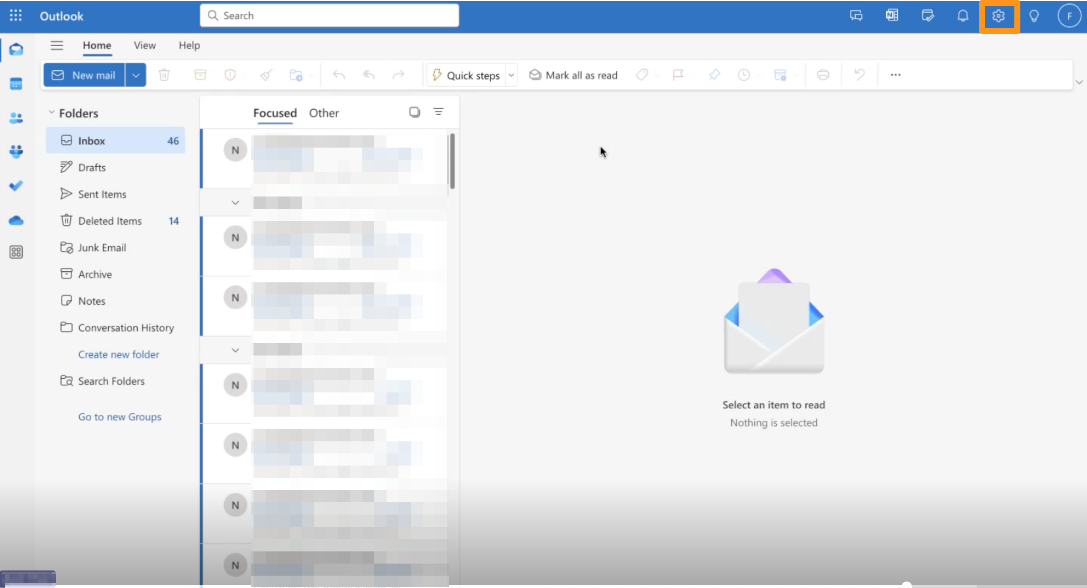The width and height of the screenshot is (1087, 588).
Task: Click the Pin icon in ribbon
Action: (714, 75)
